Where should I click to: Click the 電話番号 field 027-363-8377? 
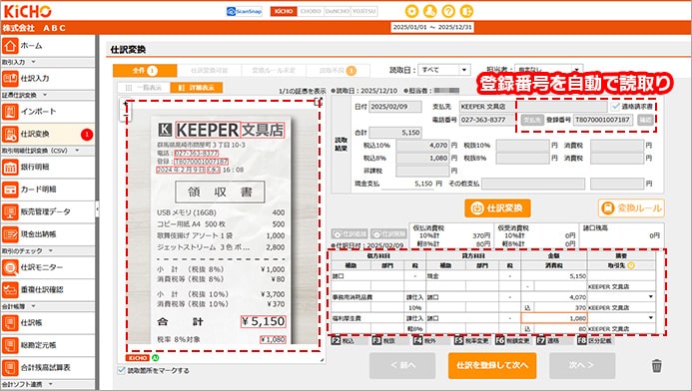(x=487, y=120)
